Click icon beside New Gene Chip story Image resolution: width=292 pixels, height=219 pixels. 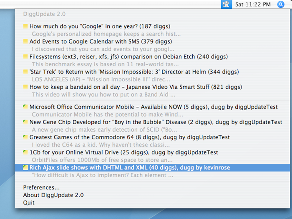pyautogui.click(x=25, y=122)
